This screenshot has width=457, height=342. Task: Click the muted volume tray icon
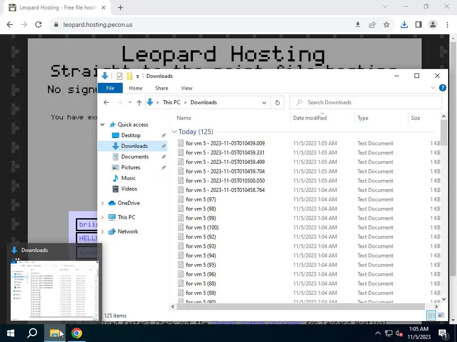(399, 333)
